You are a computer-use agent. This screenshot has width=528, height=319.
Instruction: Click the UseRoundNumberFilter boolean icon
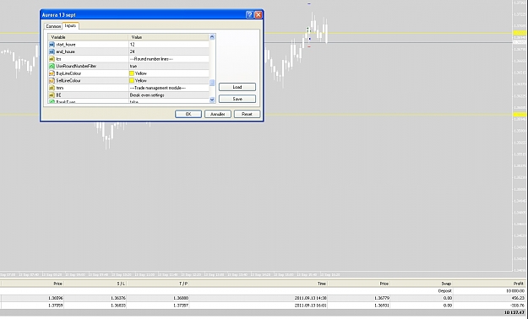(x=52, y=67)
